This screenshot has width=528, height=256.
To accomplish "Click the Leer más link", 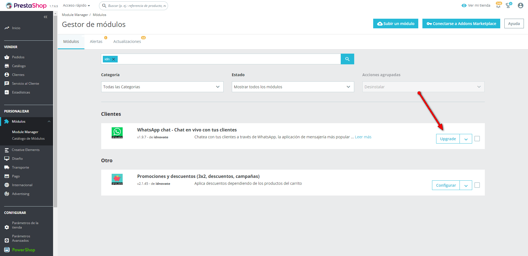I will click(363, 137).
